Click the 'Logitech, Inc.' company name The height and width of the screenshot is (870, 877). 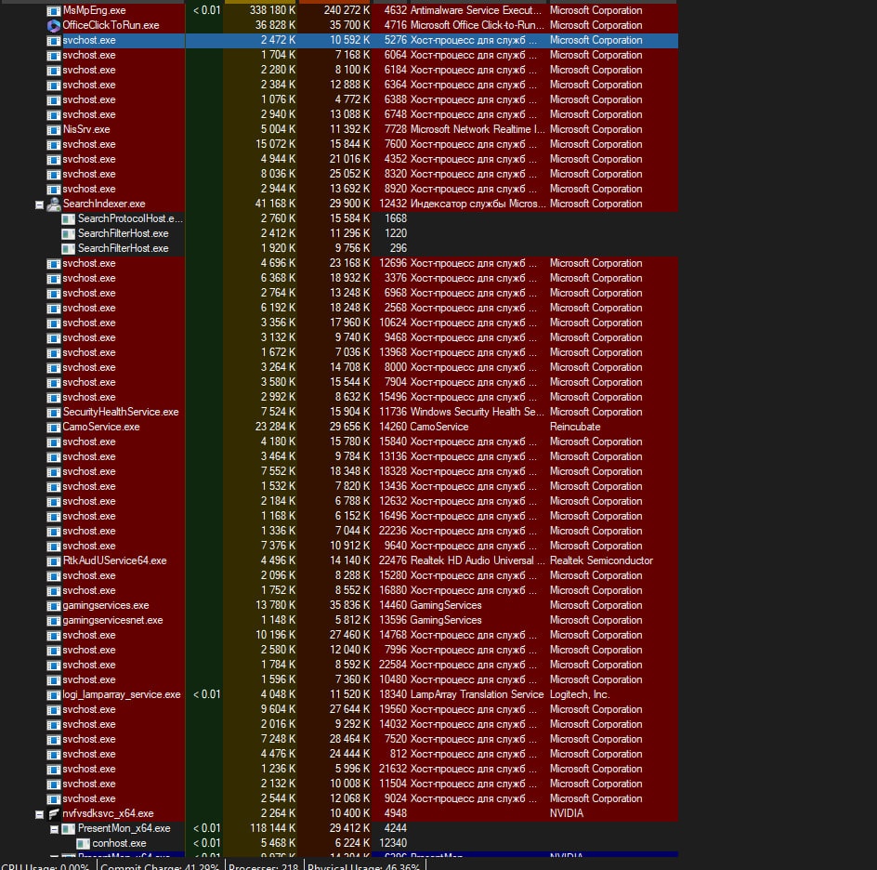[x=580, y=694]
